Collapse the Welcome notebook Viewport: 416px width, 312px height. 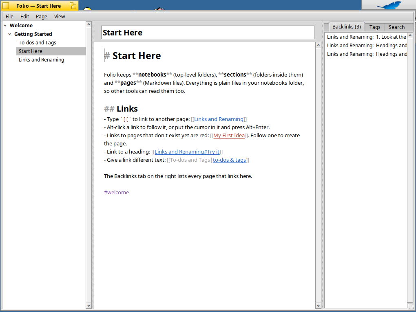[x=5, y=25]
